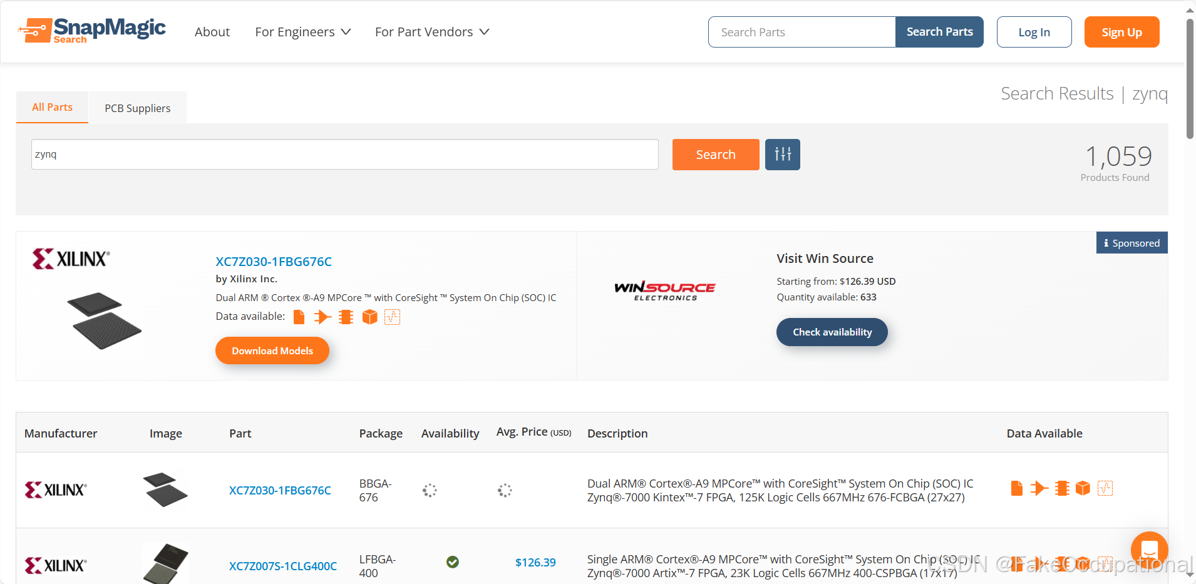Open XC7Z030-1FBG676C link in results table
This screenshot has height=584, width=1196.
[x=280, y=490]
